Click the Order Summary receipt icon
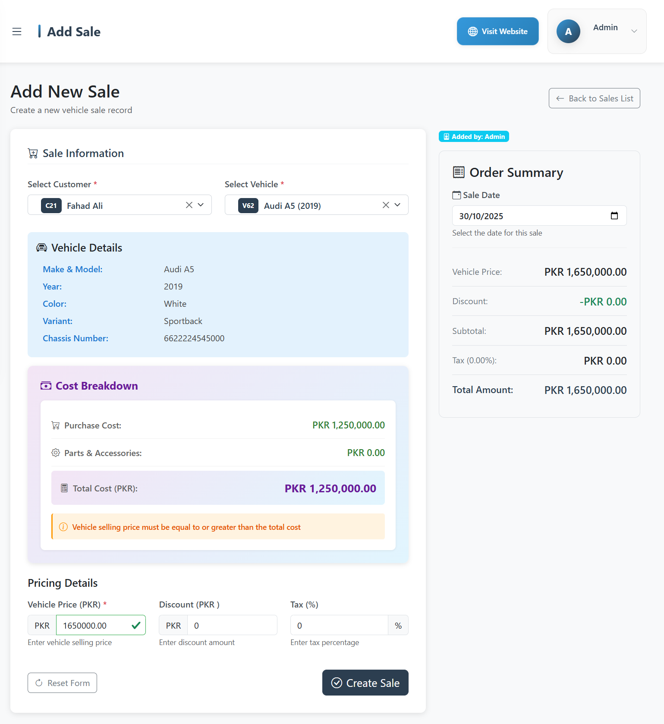This screenshot has height=724, width=664. click(458, 172)
